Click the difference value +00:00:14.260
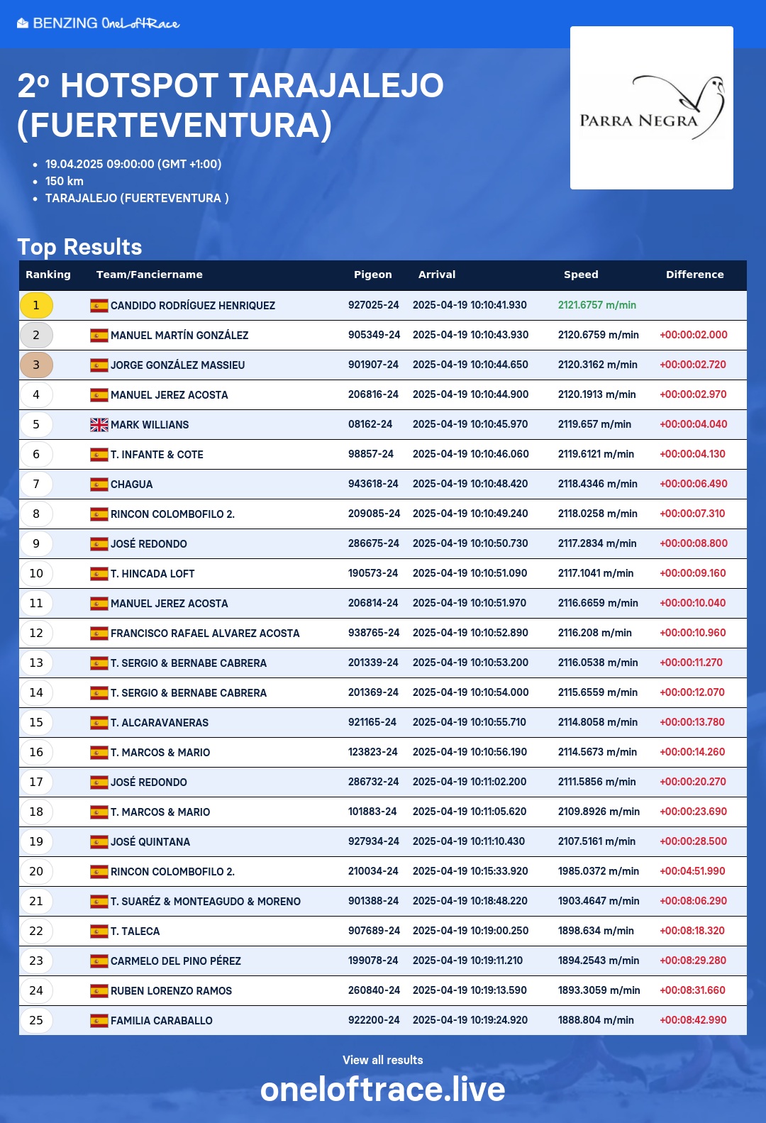Screen dimensions: 766x1123 pos(692,752)
